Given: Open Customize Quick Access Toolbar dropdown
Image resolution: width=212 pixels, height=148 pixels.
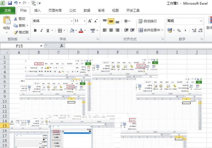Looking at the screenshot, I should pyautogui.click(x=39, y=3).
